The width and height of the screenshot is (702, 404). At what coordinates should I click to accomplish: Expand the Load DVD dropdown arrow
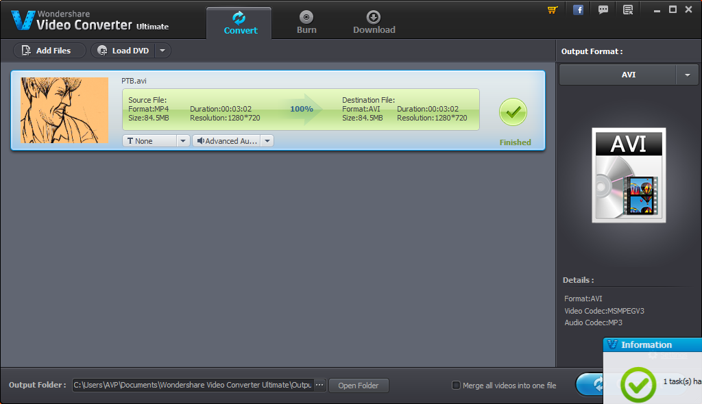click(x=162, y=51)
